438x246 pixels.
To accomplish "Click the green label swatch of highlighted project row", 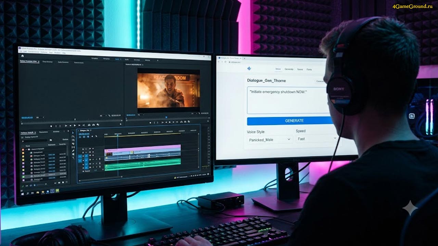I will click(x=23, y=177).
